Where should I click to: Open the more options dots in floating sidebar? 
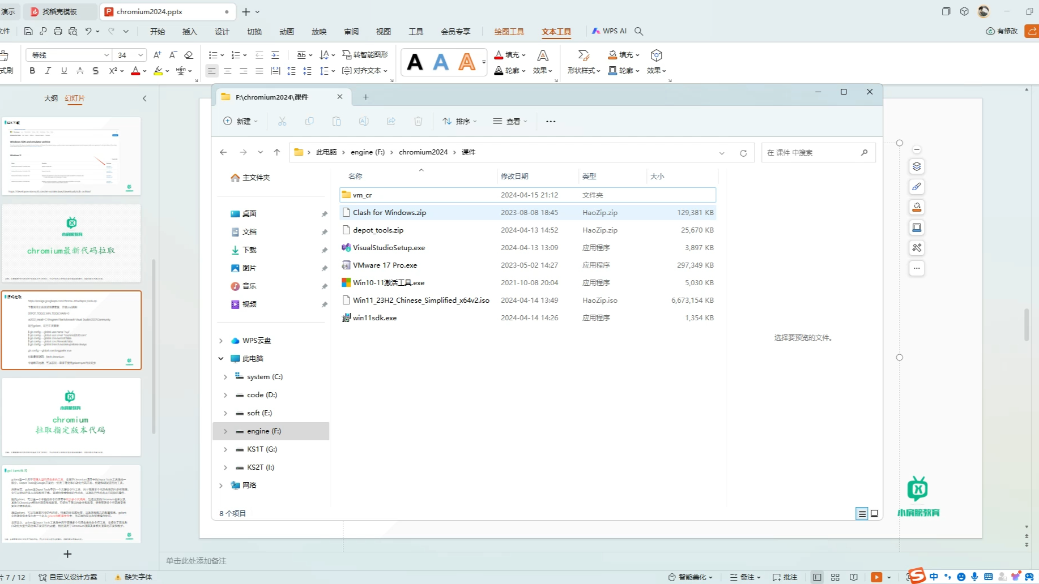coord(917,268)
